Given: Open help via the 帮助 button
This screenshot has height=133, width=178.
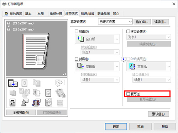Looking at the screenshot, I should pos(165,127).
